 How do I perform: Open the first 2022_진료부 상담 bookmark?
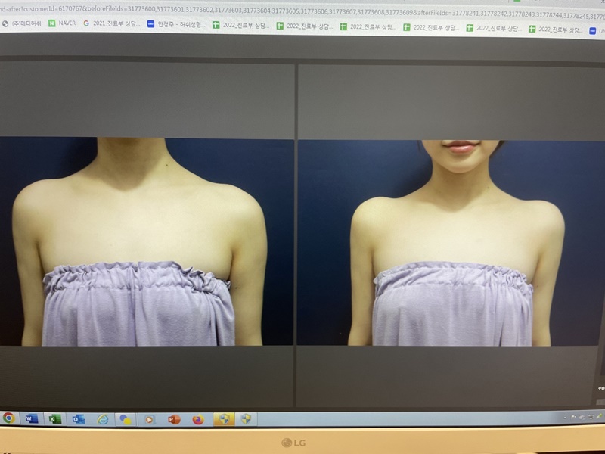(240, 25)
